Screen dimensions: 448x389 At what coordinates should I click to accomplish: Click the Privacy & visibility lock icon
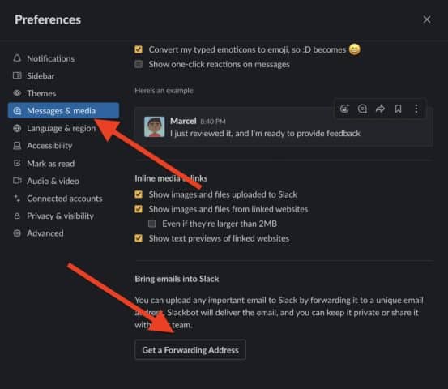pyautogui.click(x=17, y=216)
